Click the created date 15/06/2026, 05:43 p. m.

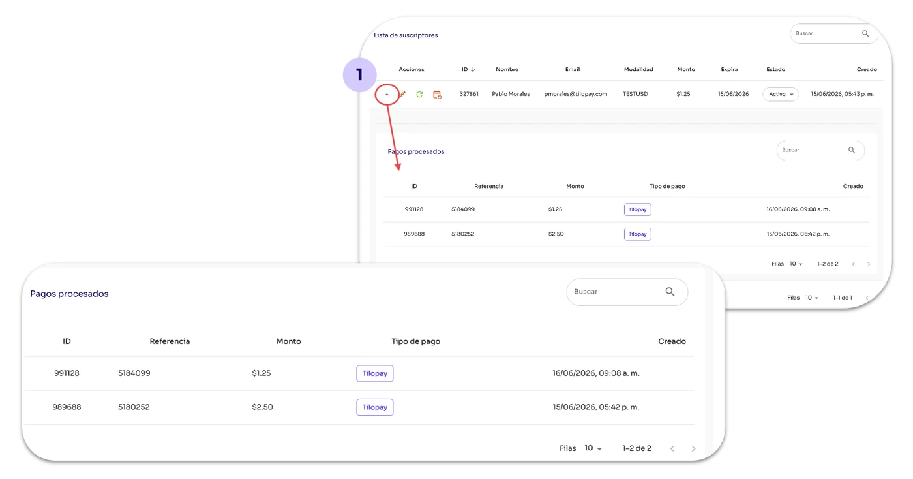coord(842,94)
